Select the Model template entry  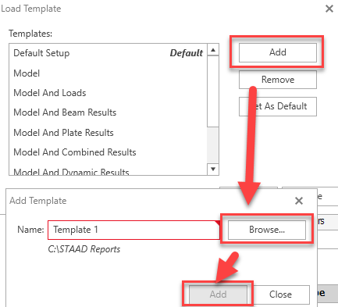(108, 73)
